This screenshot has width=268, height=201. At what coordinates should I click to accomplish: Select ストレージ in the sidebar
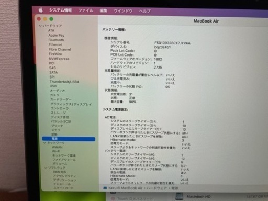tap(59, 113)
